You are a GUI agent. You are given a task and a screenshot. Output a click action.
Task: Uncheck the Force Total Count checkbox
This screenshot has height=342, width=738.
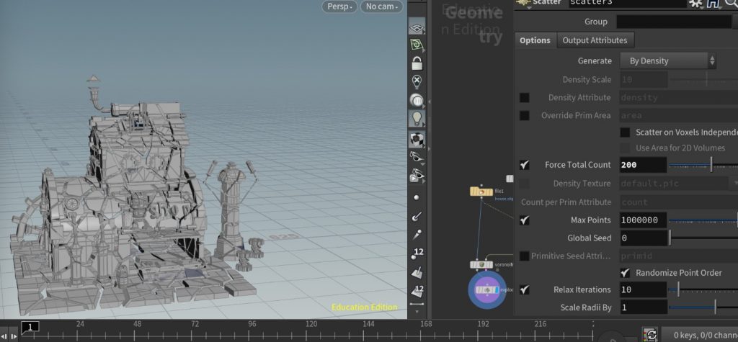click(524, 165)
